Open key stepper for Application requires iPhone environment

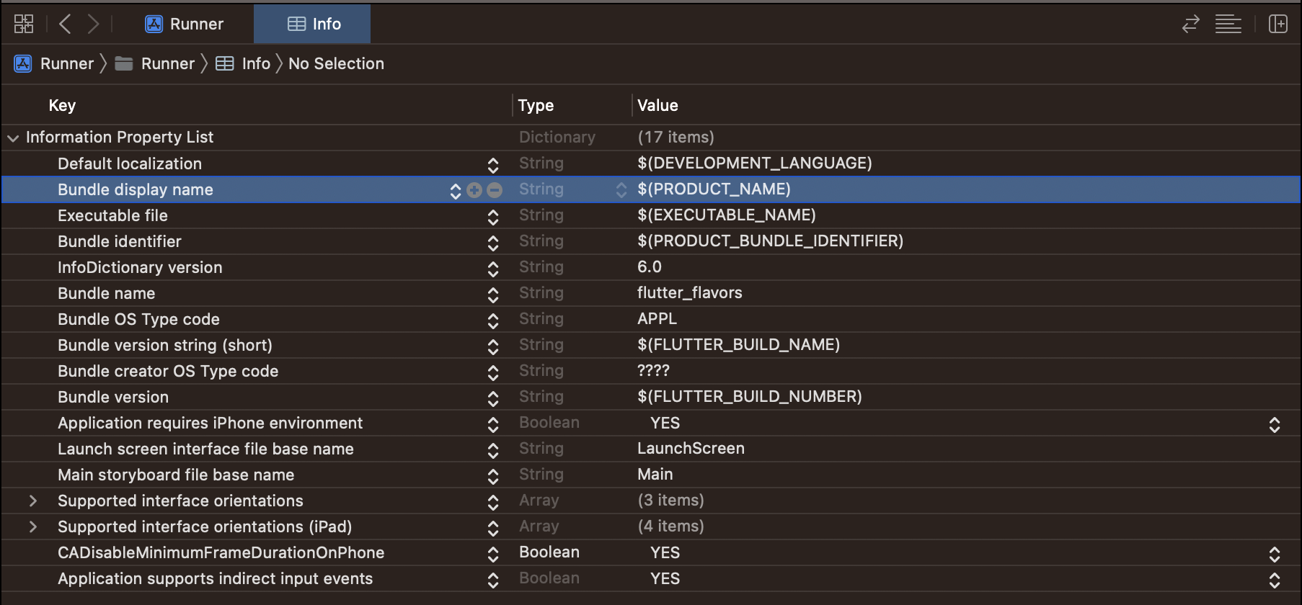pos(493,424)
